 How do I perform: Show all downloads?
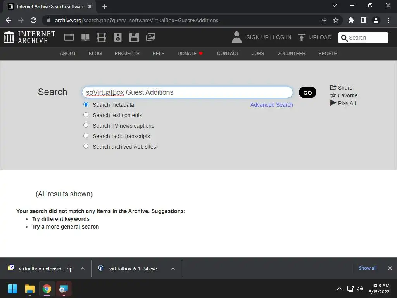pos(368,268)
